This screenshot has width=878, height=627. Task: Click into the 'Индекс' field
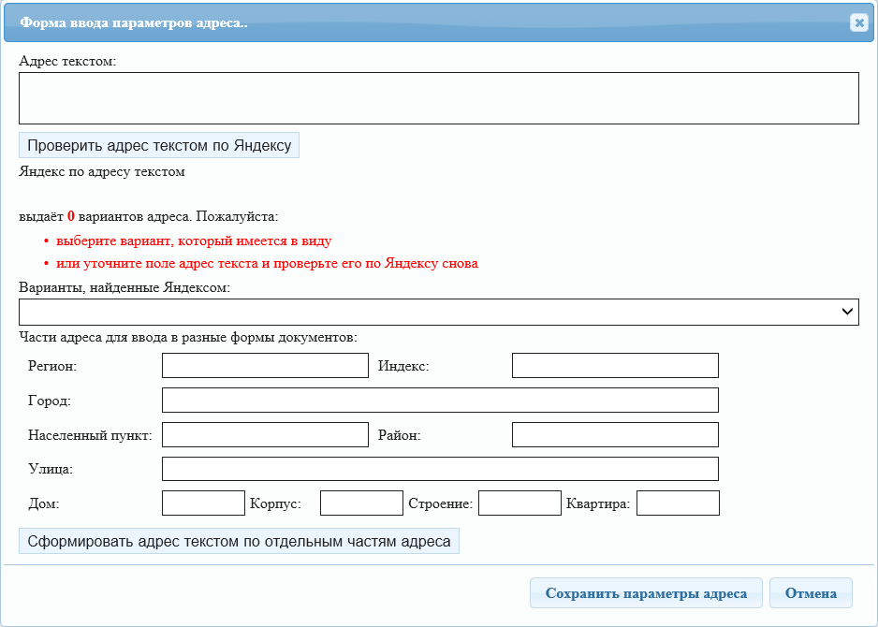615,366
